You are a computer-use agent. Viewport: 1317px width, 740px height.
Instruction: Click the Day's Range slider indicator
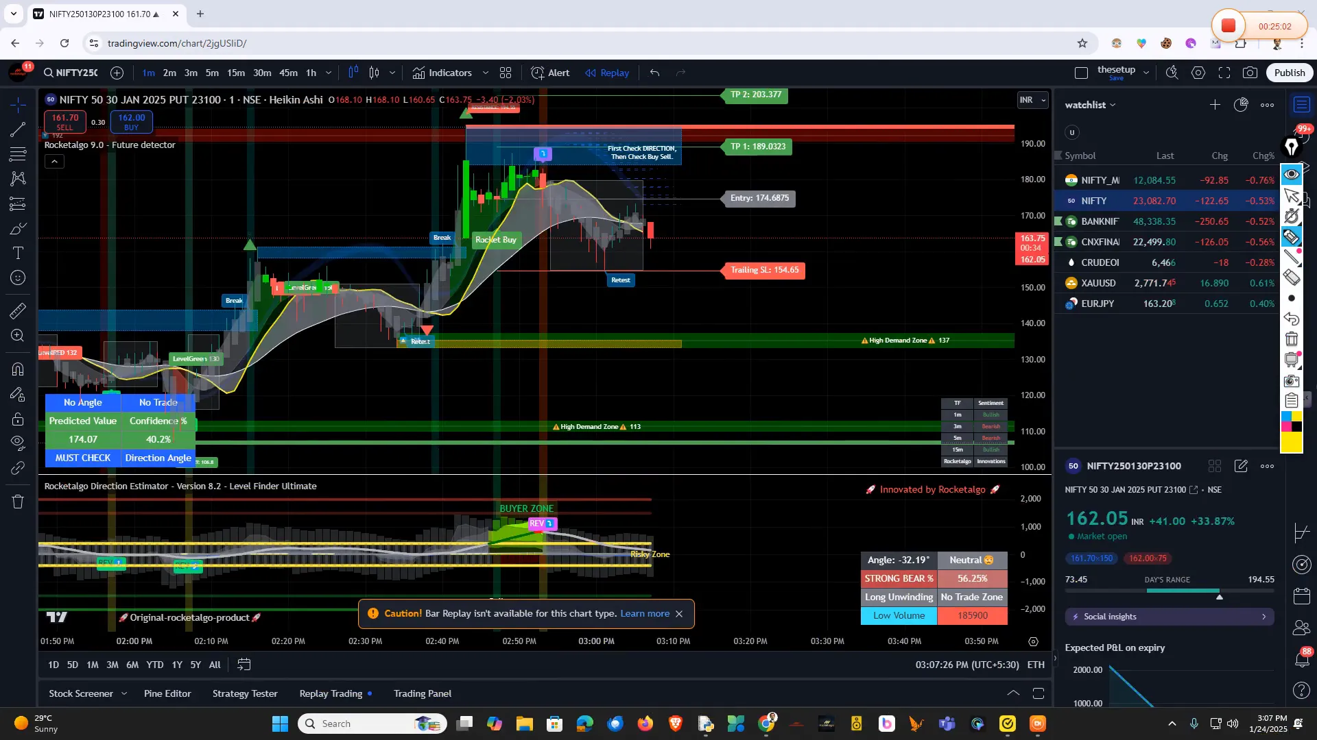[1219, 597]
